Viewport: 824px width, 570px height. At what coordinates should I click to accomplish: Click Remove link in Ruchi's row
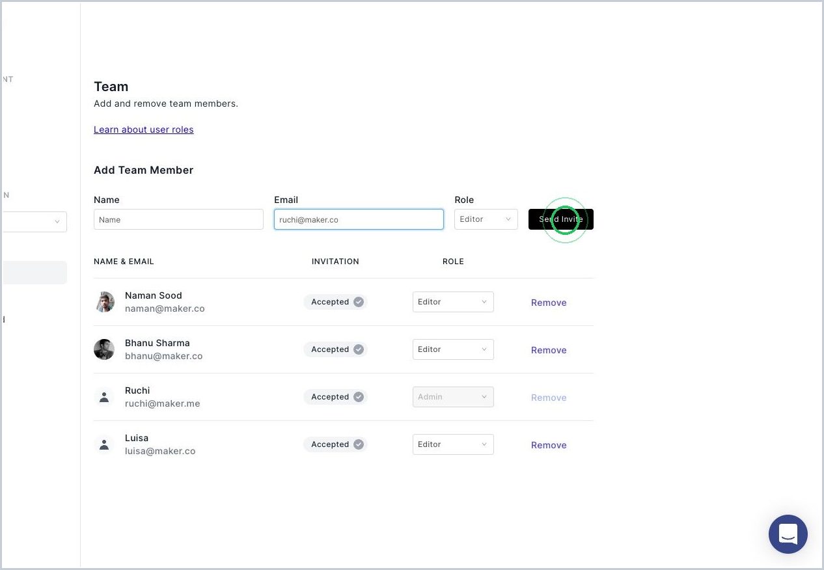(x=549, y=398)
